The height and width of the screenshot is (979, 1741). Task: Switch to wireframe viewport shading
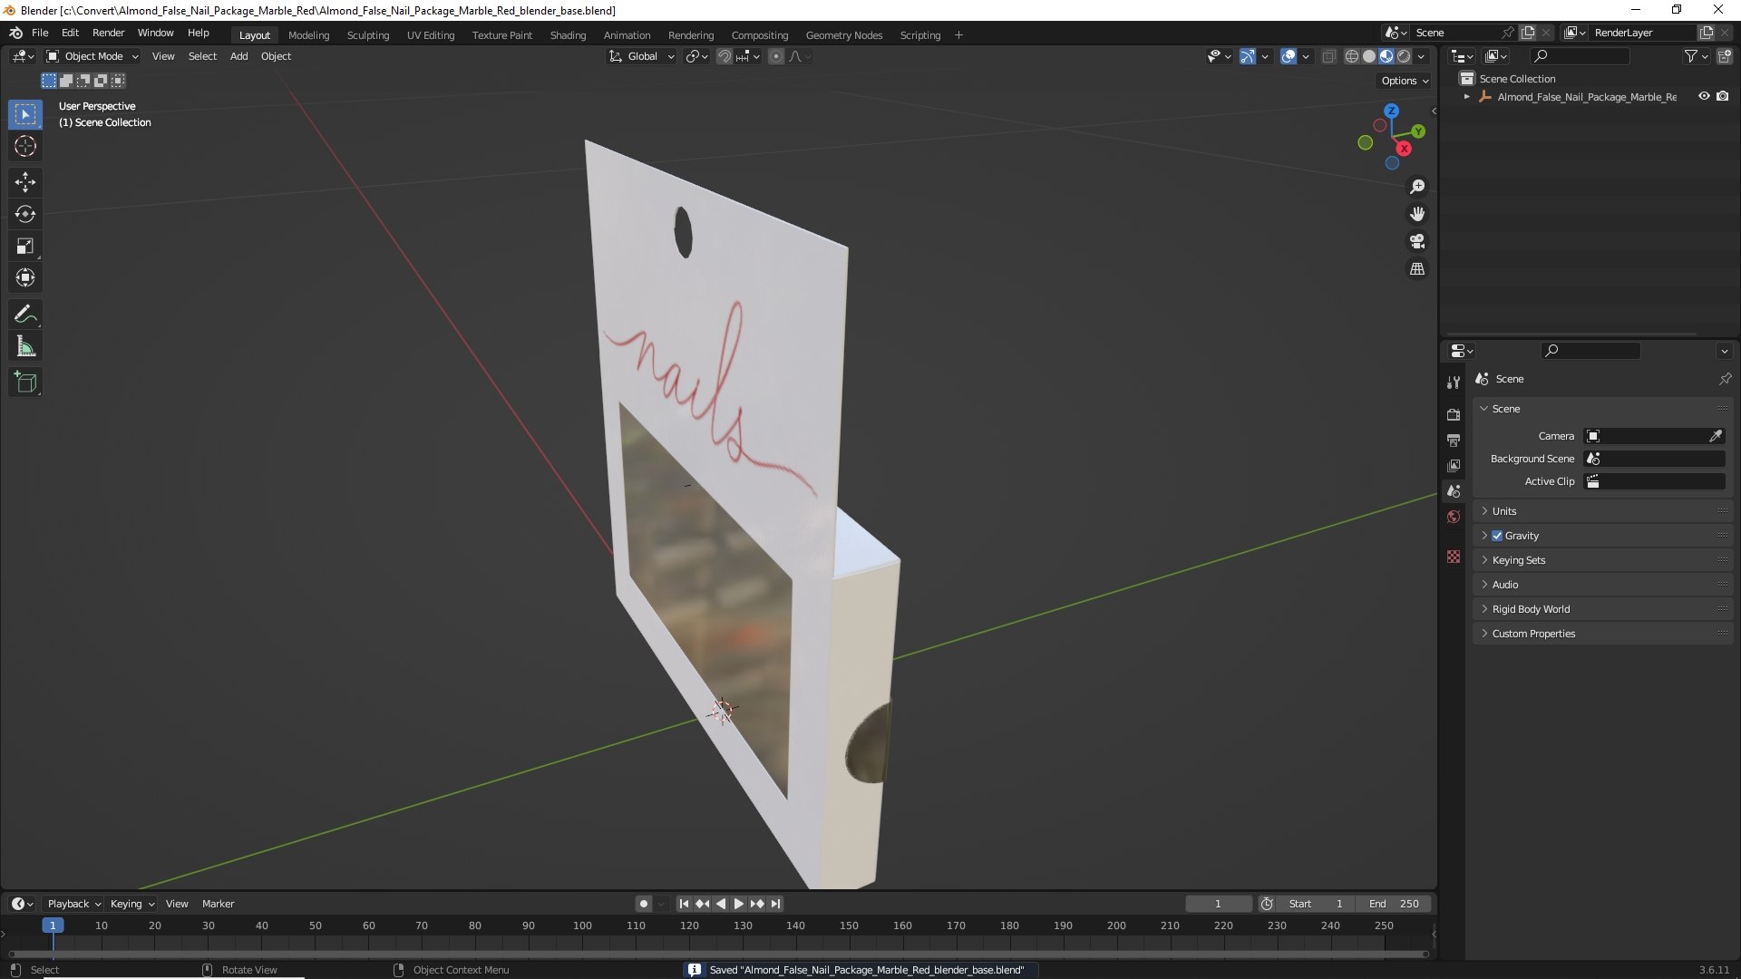(1352, 56)
